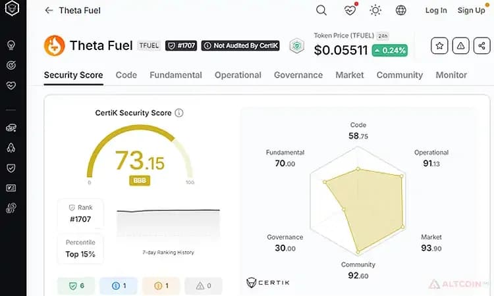Open the heartbeat alerts icon
The width and height of the screenshot is (494, 296).
click(x=350, y=10)
